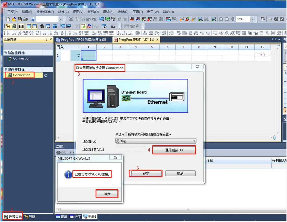Click the Zoom out magnifier icon
Viewport: 287px width, 222px height.
(227, 19)
